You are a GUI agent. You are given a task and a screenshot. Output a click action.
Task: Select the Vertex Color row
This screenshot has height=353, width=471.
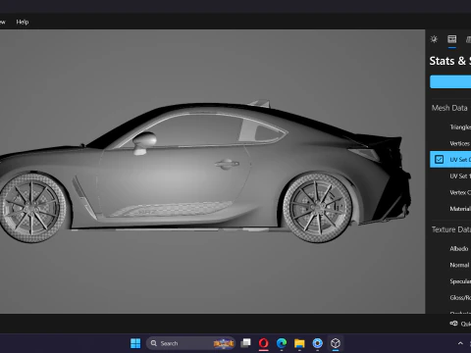[450, 192]
